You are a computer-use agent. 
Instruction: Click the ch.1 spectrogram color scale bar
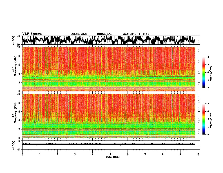click(204, 72)
